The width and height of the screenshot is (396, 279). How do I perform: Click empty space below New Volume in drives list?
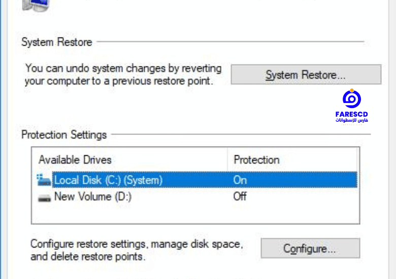(195, 214)
